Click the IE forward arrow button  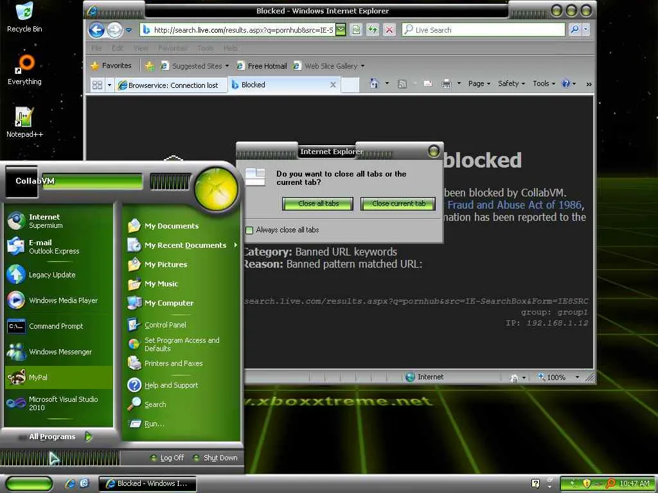point(114,30)
